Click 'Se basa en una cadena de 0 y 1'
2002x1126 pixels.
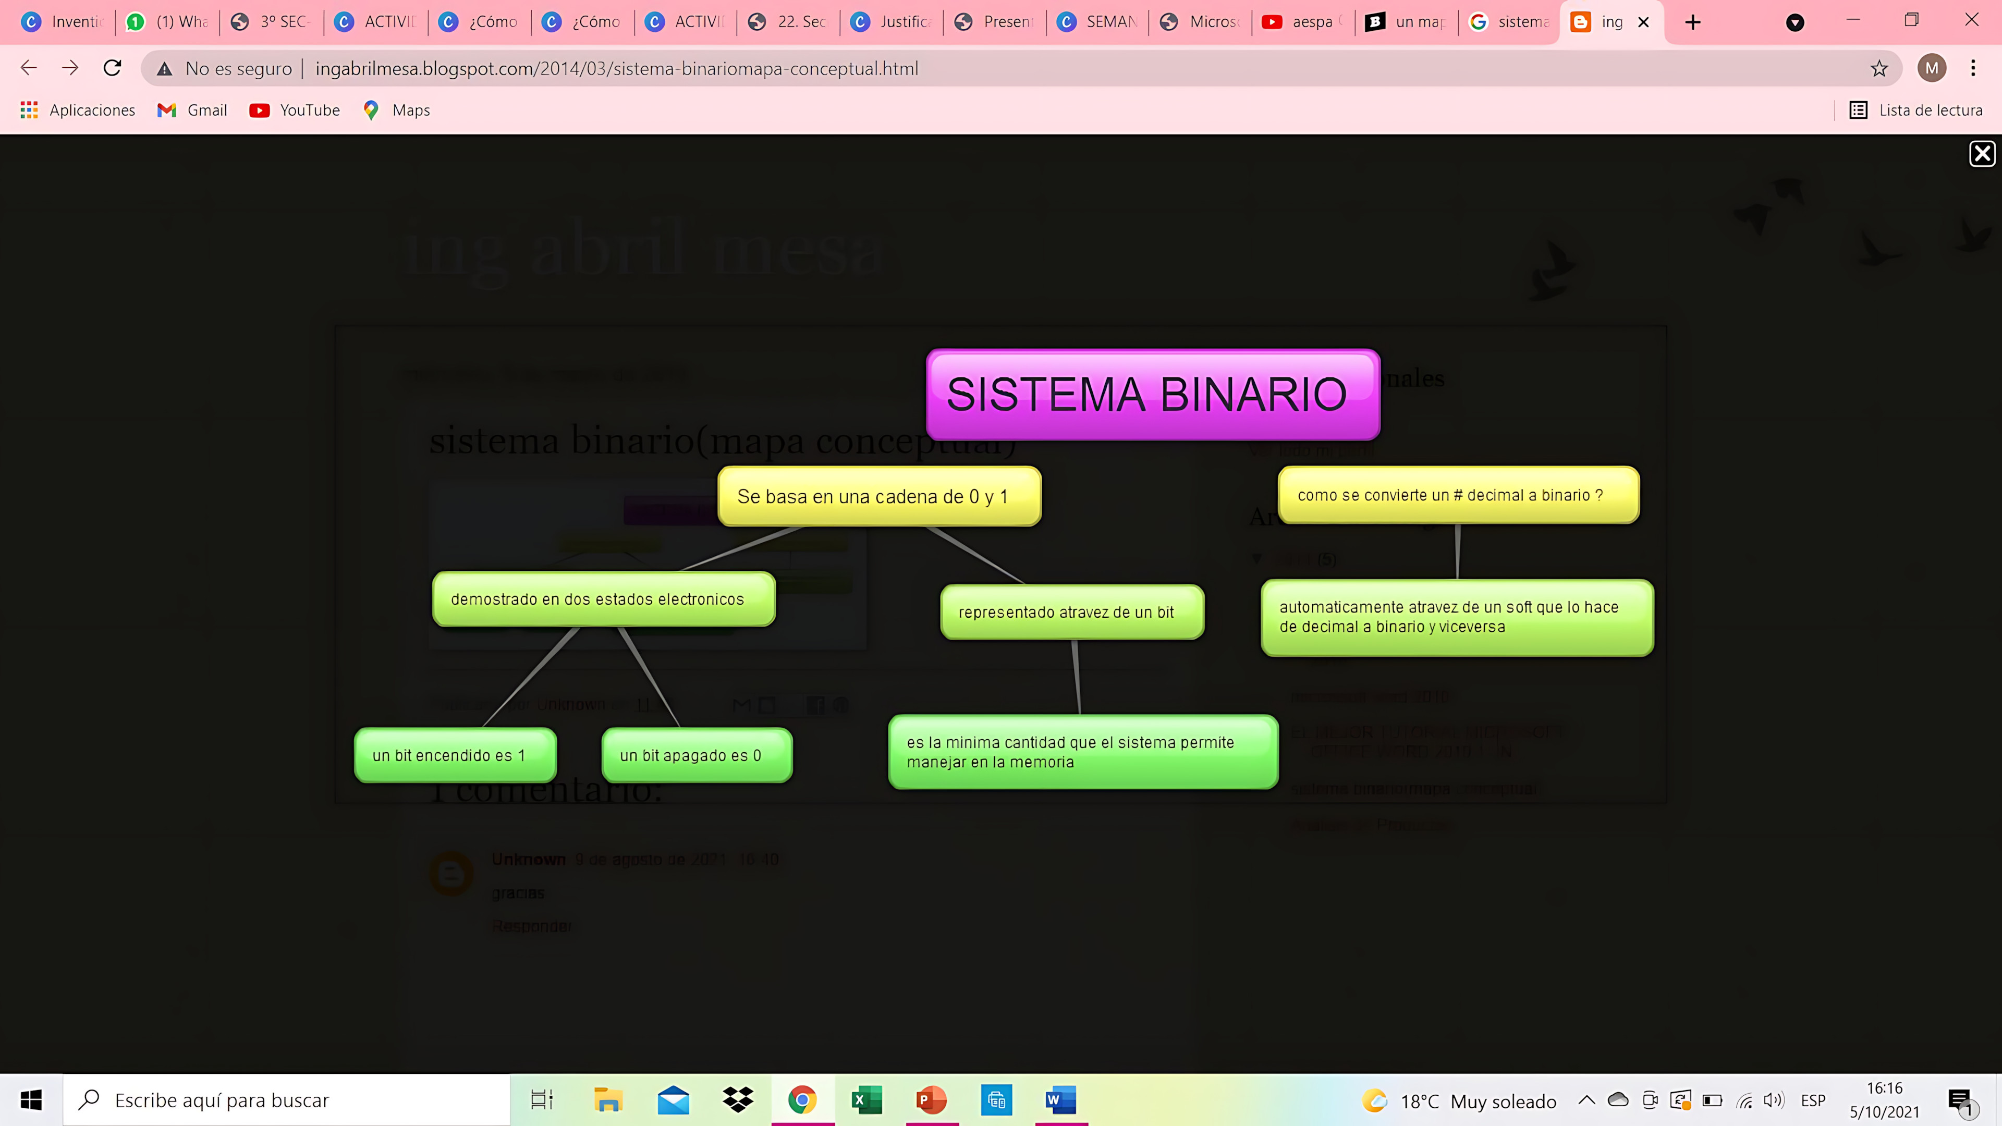(x=879, y=496)
